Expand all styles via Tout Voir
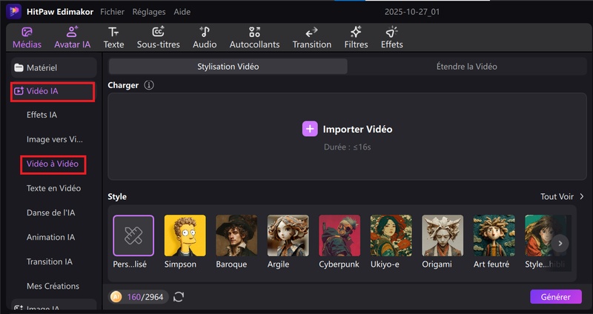Screen dimensions: 593x314 [562, 196]
